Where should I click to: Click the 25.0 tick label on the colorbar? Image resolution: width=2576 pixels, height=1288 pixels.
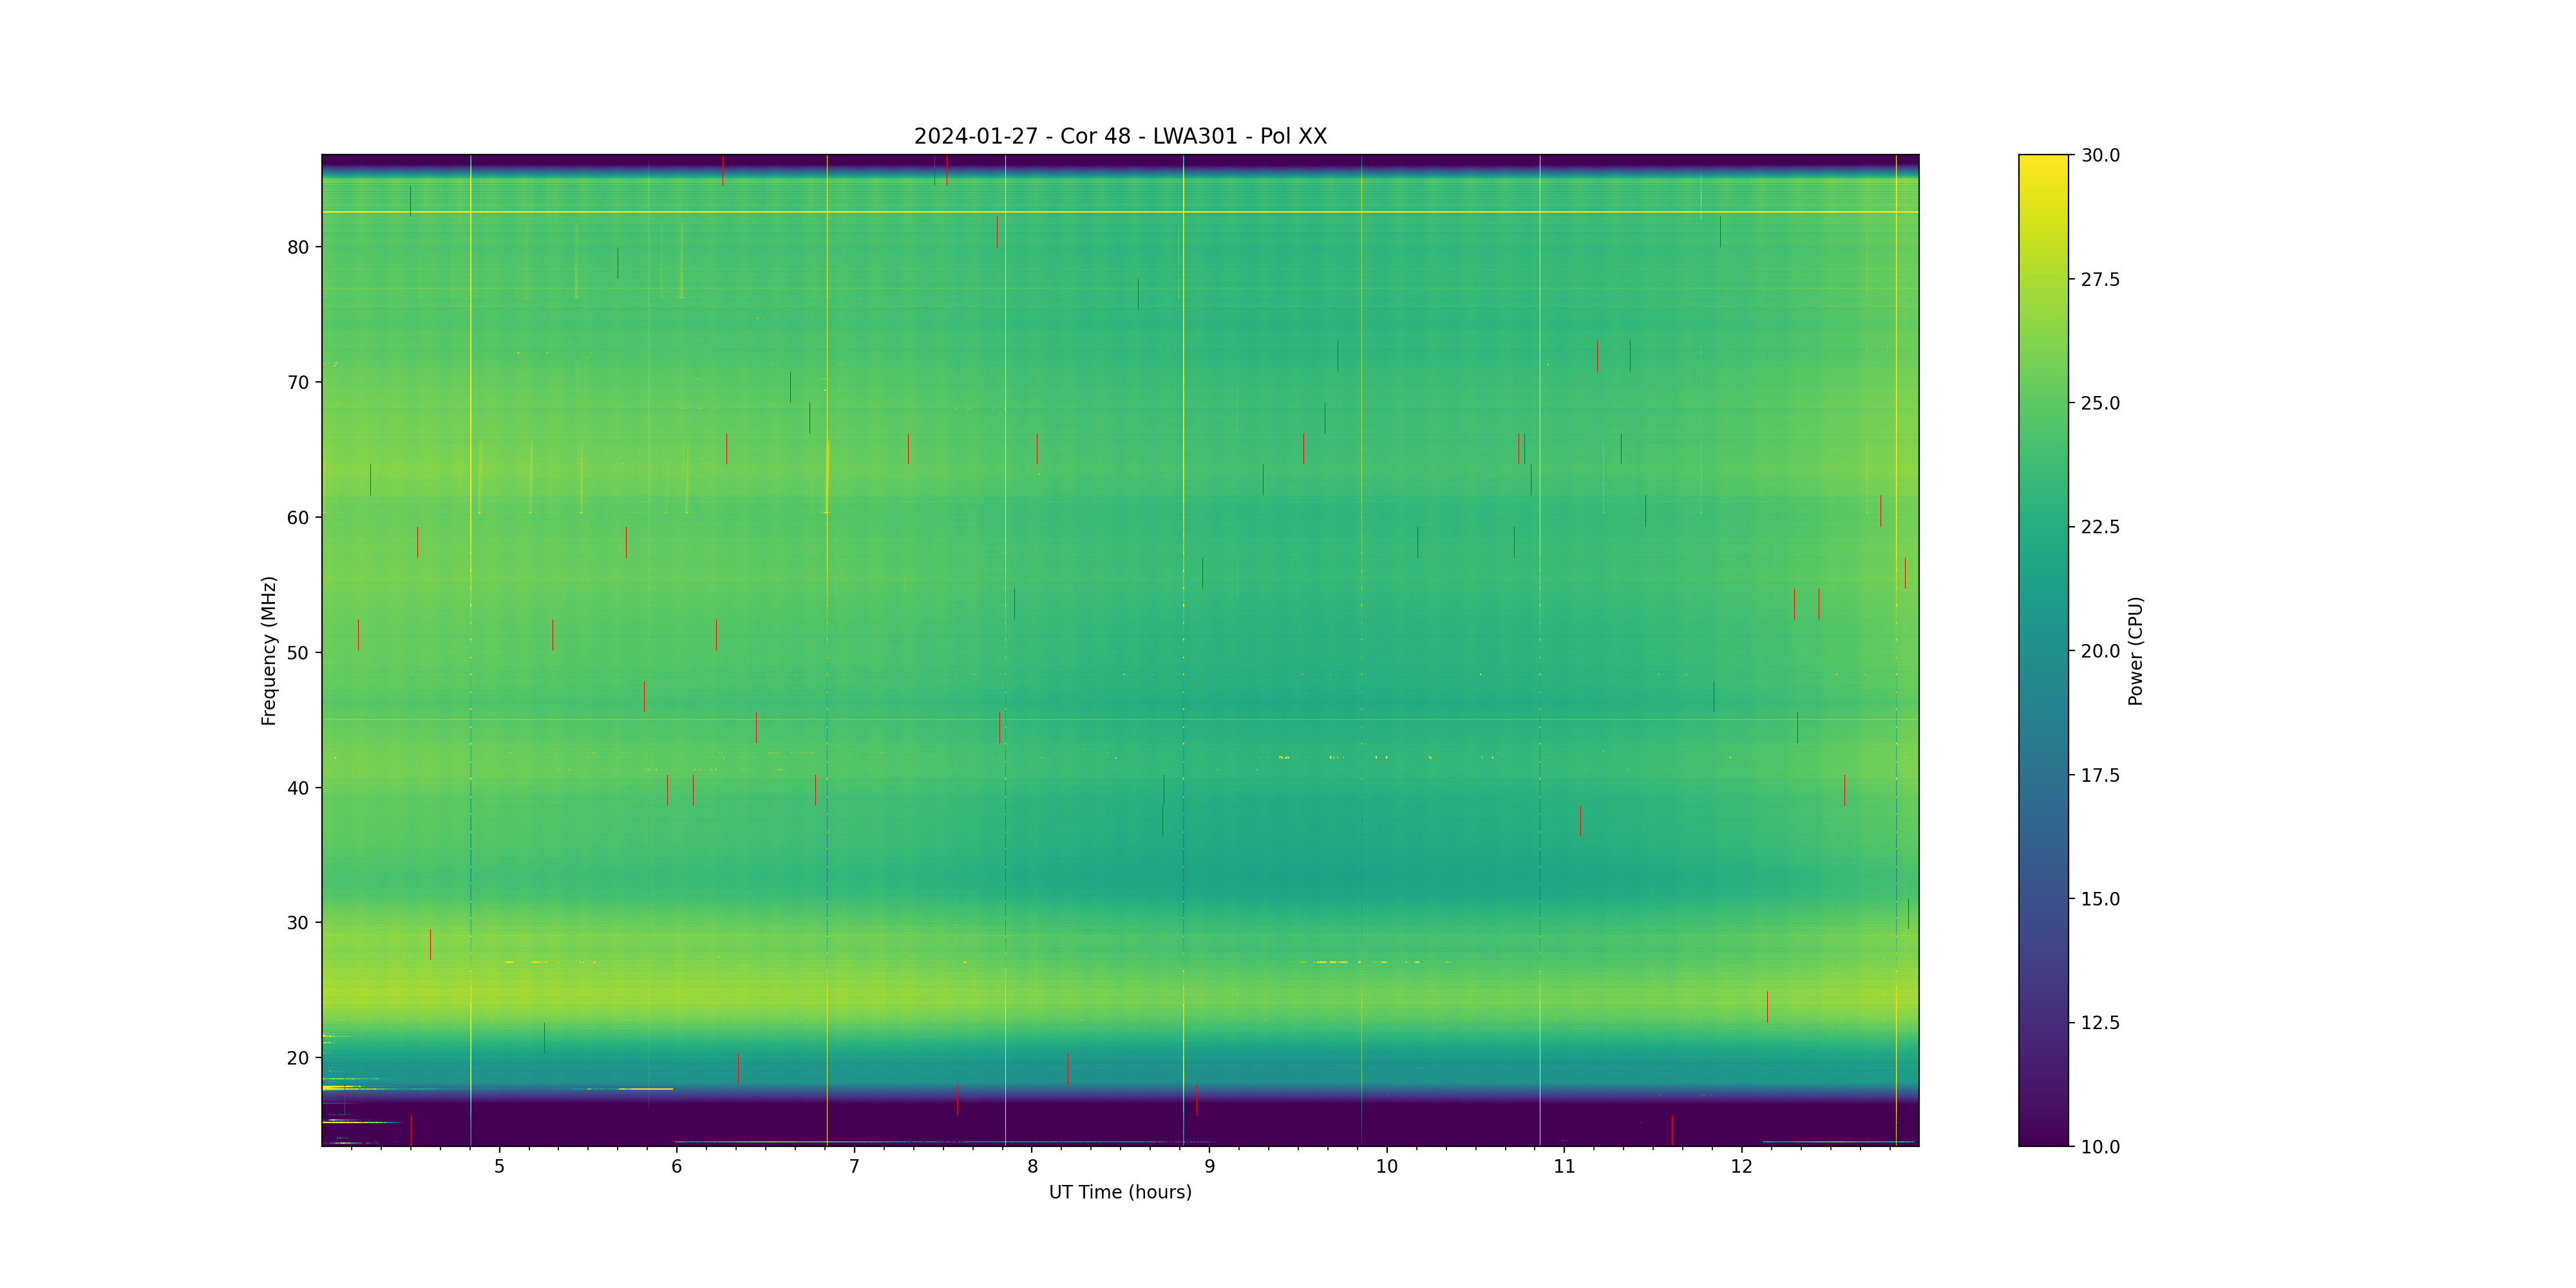(x=2100, y=403)
